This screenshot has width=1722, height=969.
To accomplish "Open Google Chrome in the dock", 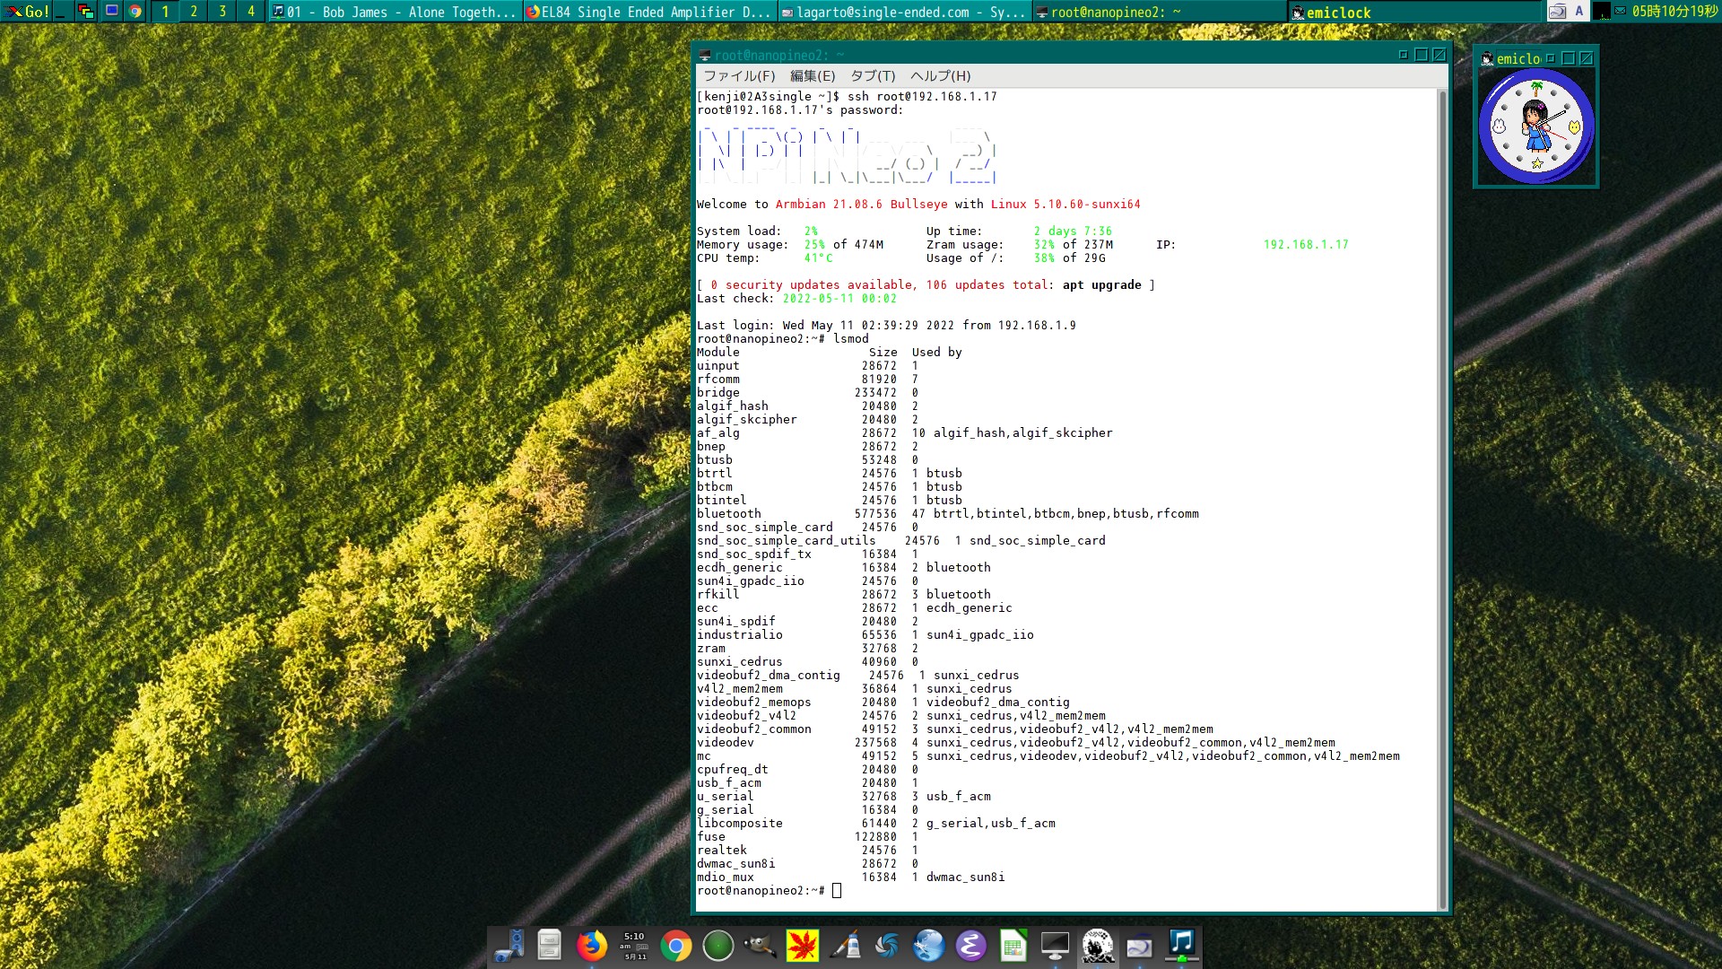I will [676, 946].
